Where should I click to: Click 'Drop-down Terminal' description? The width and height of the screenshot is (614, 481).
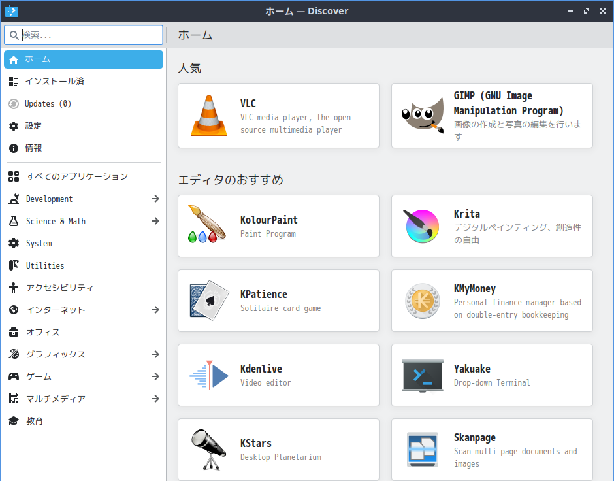pyautogui.click(x=492, y=383)
